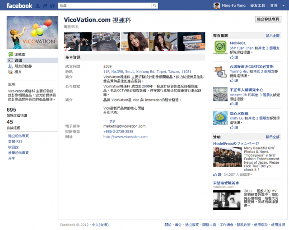Change language via 中文(台灣) footer link
Viewport: 289px width, 230px height.
point(100,225)
